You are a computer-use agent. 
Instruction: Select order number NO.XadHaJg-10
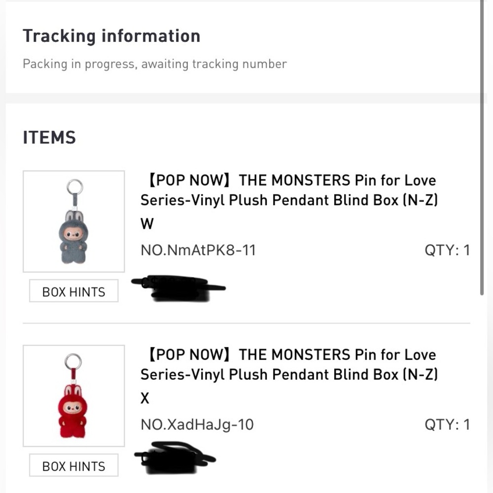(x=197, y=424)
